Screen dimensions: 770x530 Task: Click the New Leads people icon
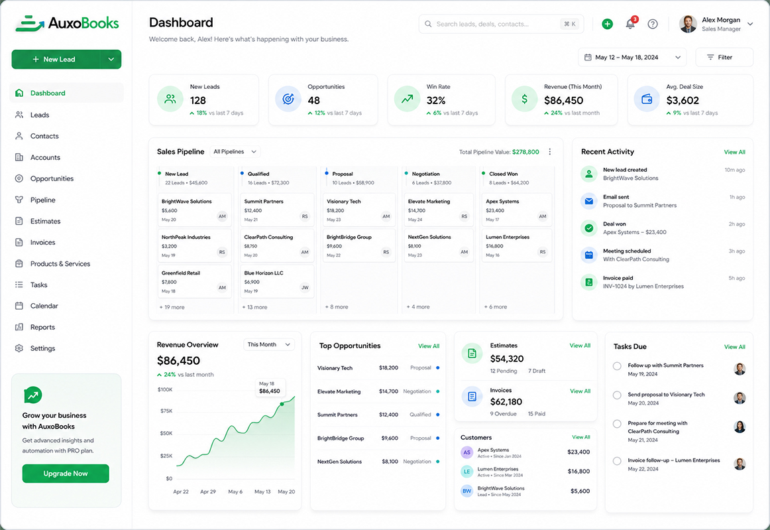pos(170,99)
